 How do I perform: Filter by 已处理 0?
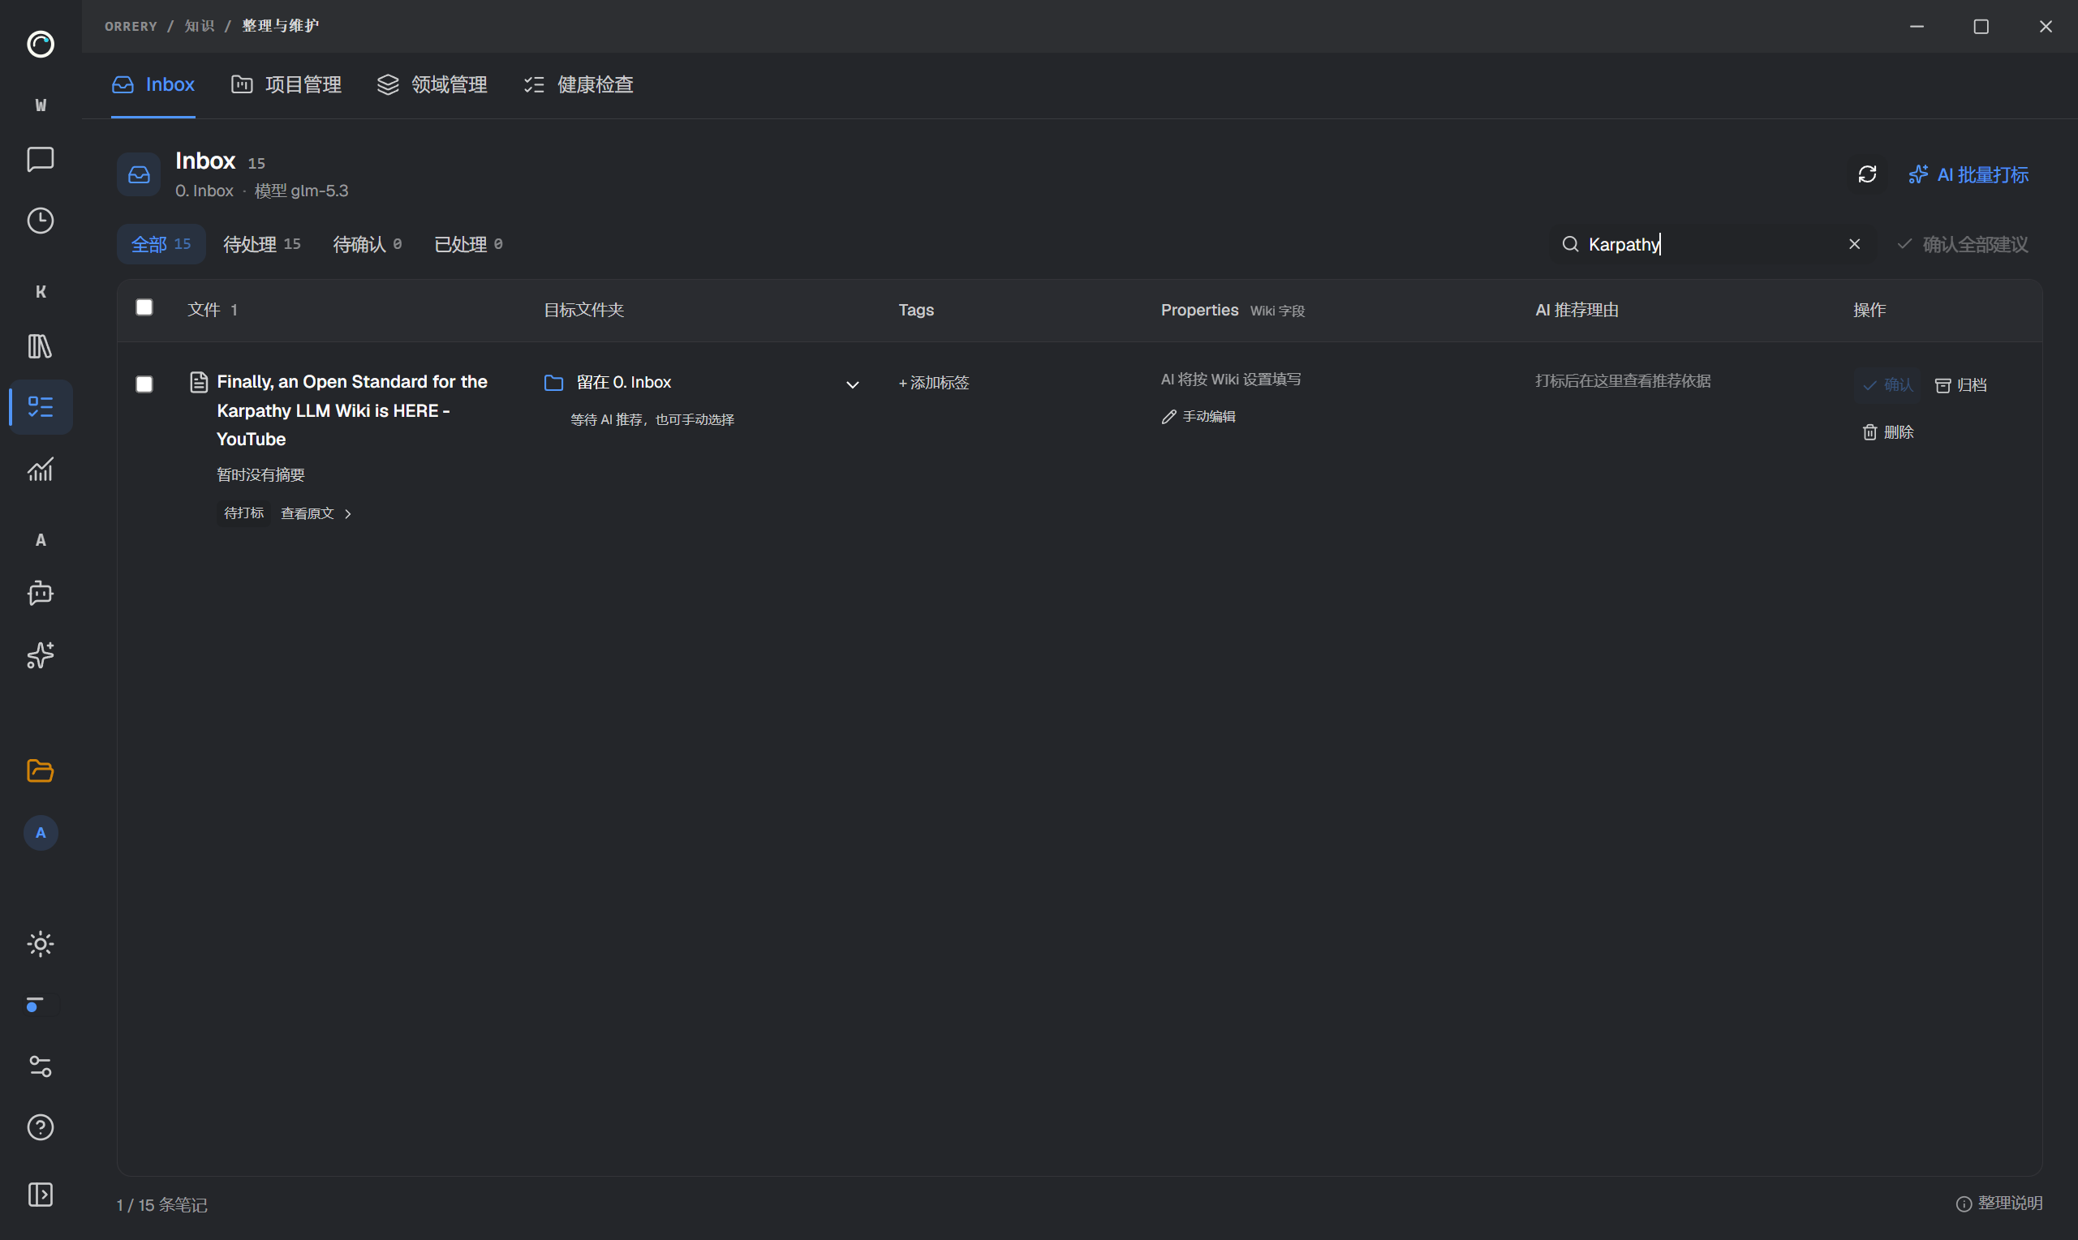(469, 244)
